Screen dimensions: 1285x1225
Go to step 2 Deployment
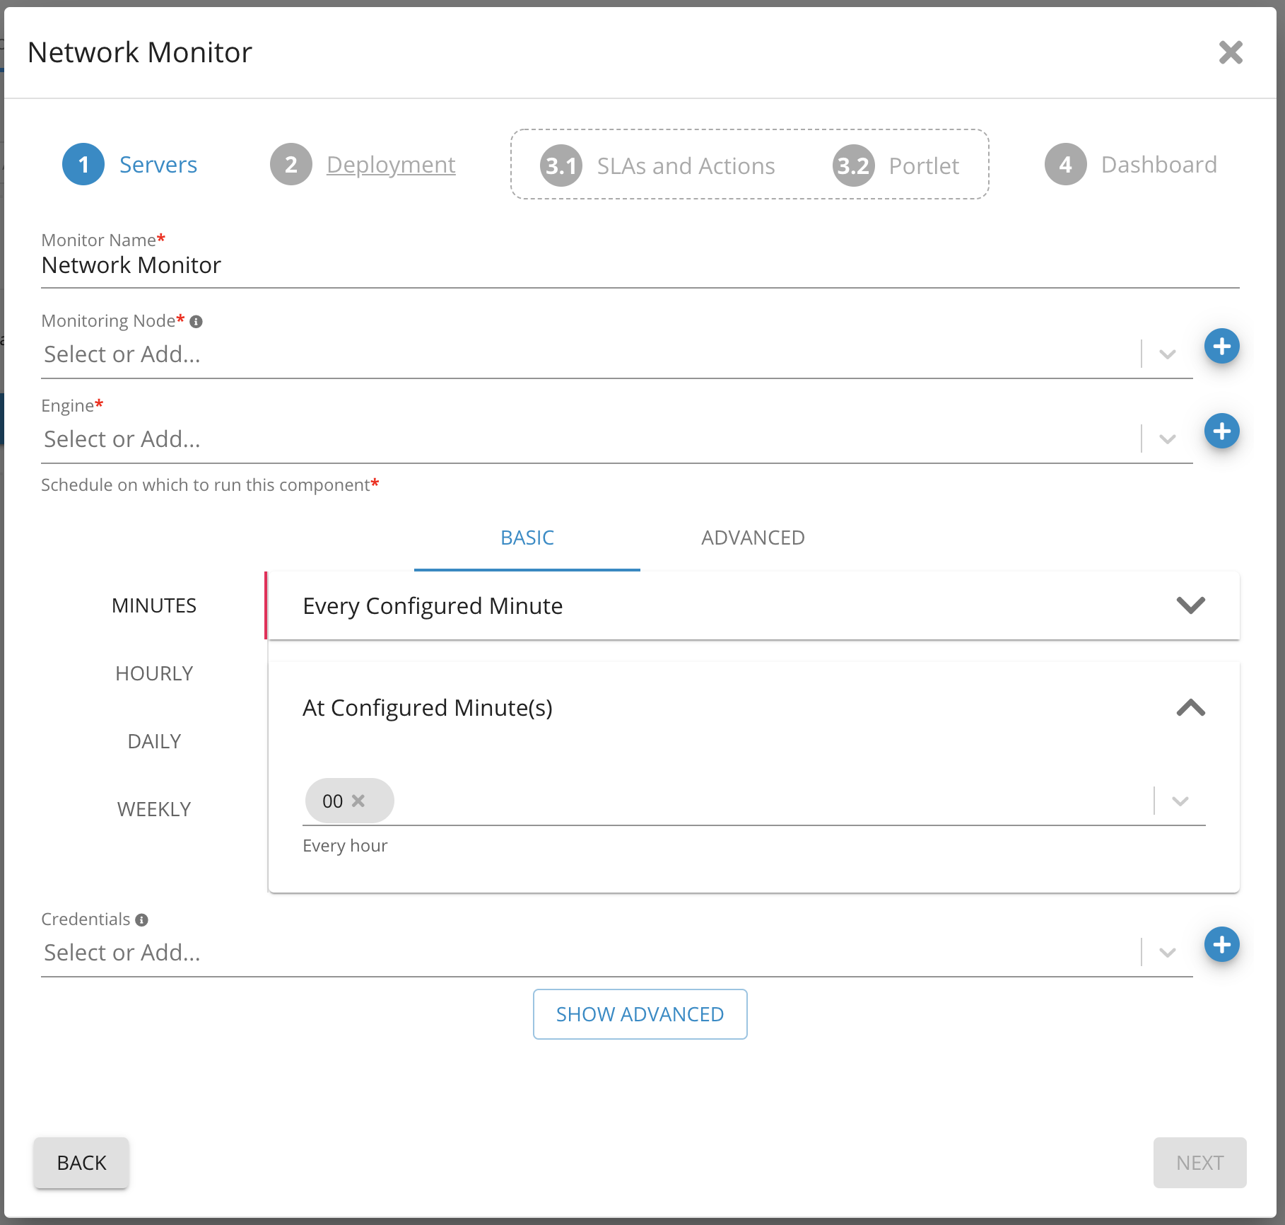(x=390, y=165)
